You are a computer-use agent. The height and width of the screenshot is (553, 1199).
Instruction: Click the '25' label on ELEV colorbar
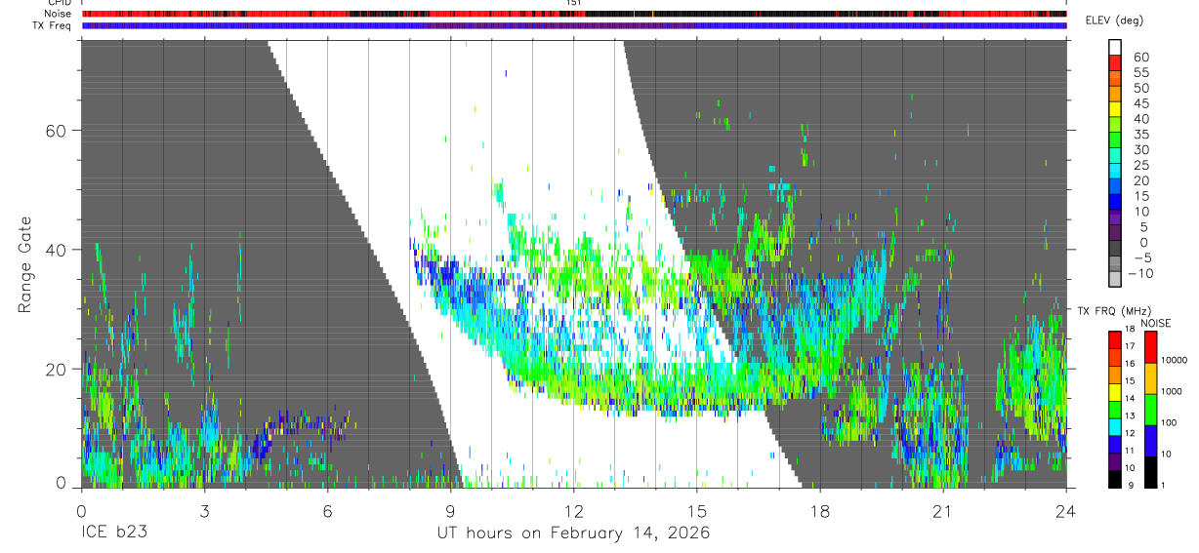(1141, 166)
